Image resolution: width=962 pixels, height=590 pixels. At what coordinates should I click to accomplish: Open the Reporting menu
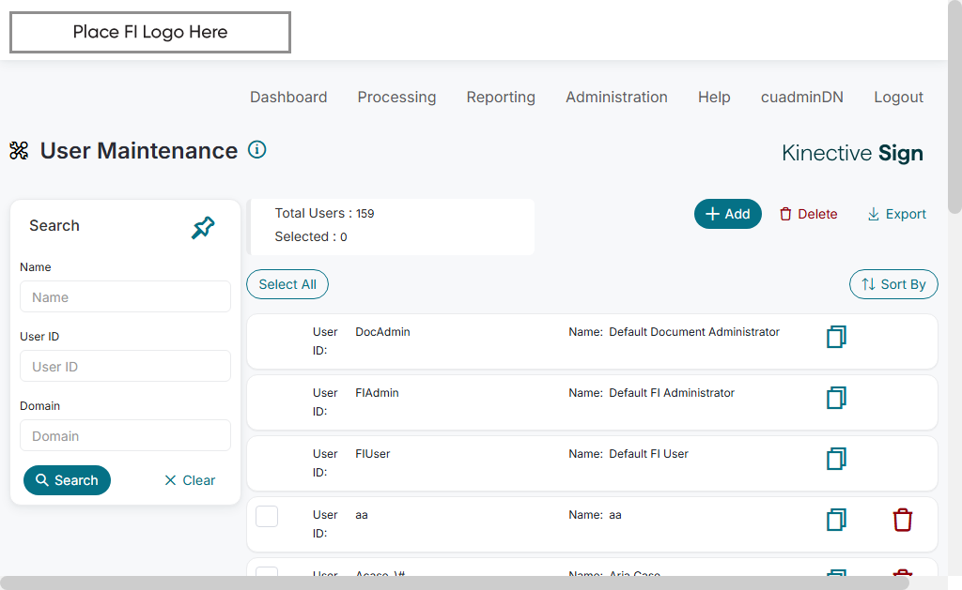(x=501, y=97)
